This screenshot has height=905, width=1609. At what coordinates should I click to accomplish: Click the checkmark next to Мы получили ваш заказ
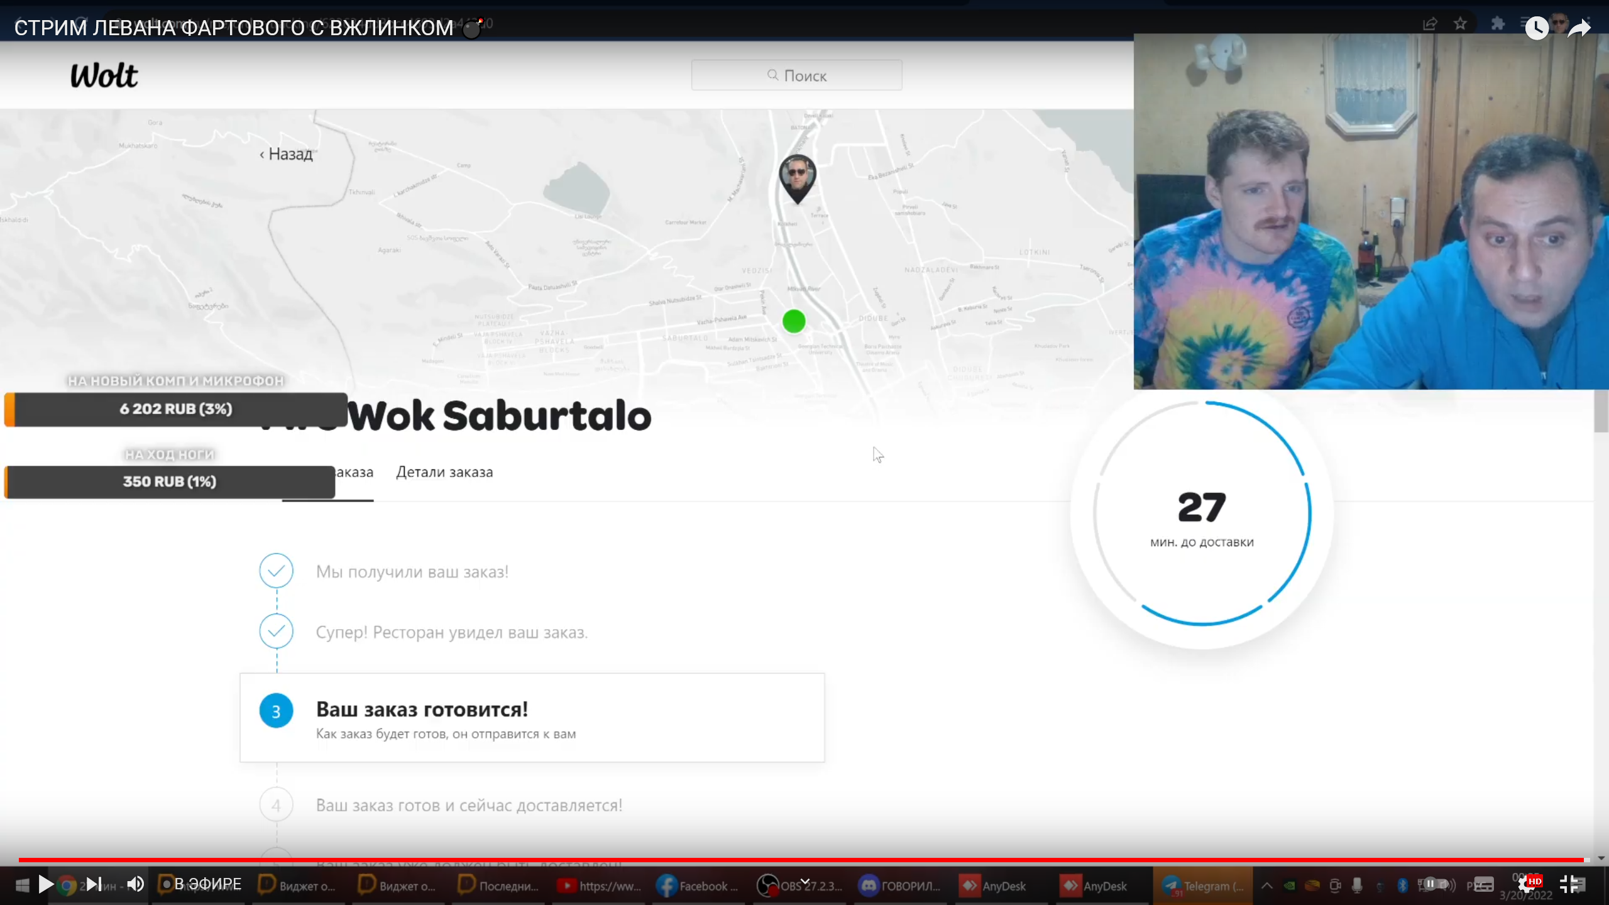pos(276,571)
